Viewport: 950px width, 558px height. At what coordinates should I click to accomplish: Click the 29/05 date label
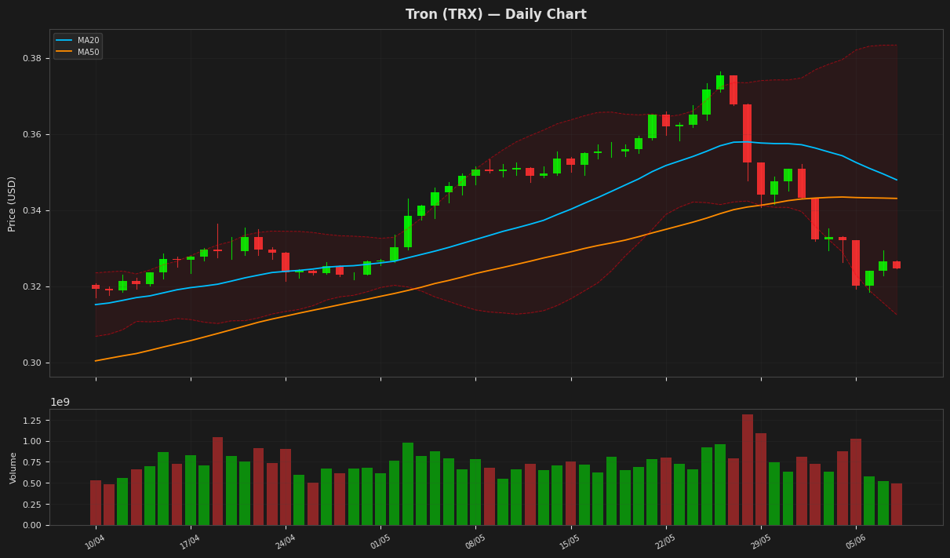pos(760,542)
